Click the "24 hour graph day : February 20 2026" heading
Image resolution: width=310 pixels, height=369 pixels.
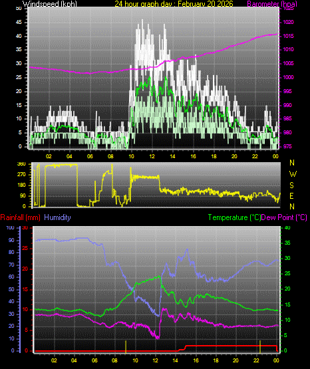174,3
